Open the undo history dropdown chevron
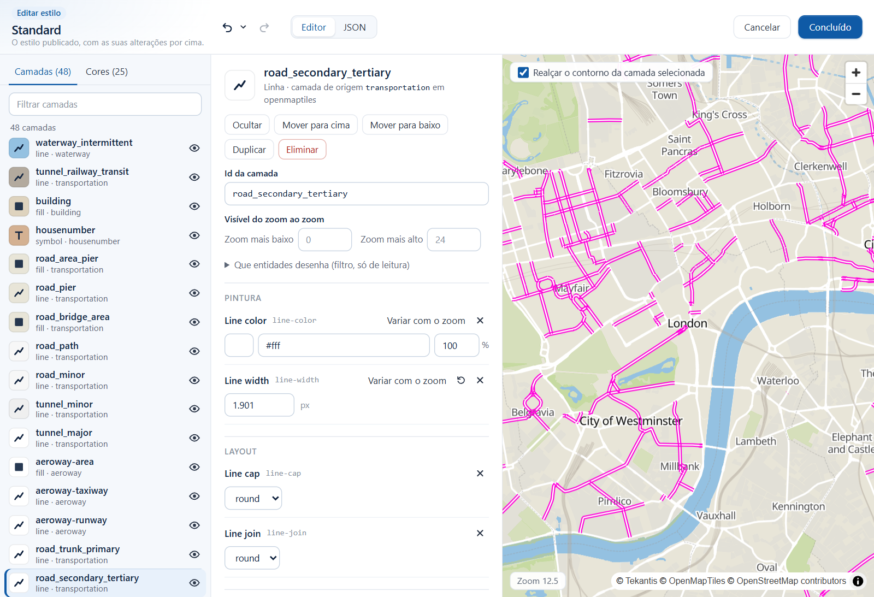This screenshot has height=597, width=874. (x=243, y=27)
